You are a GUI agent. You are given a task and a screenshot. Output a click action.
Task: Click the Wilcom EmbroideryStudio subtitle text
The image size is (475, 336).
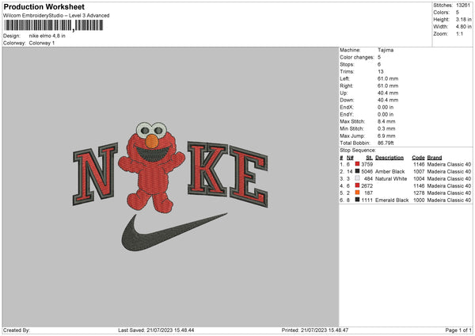click(56, 16)
